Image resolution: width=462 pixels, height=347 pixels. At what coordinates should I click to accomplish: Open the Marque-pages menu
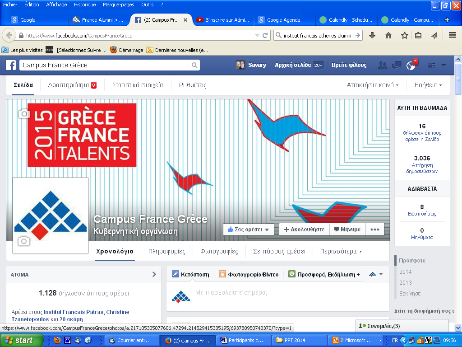tap(119, 5)
